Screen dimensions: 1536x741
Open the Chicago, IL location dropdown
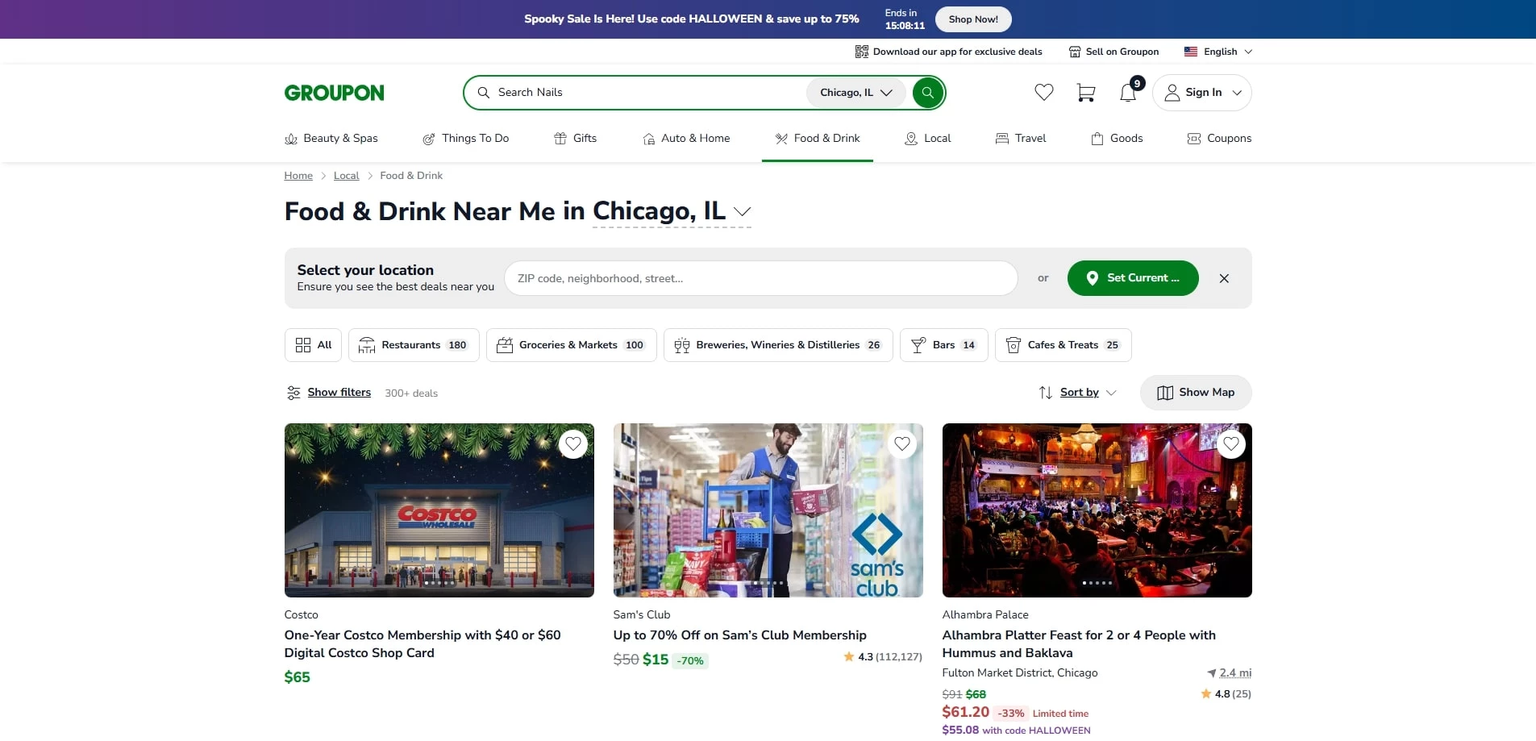tap(854, 92)
